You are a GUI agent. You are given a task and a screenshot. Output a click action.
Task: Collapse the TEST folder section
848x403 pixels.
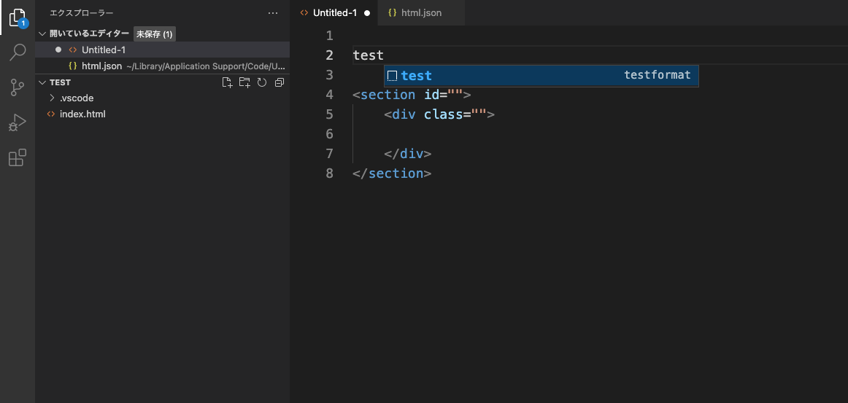[43, 82]
